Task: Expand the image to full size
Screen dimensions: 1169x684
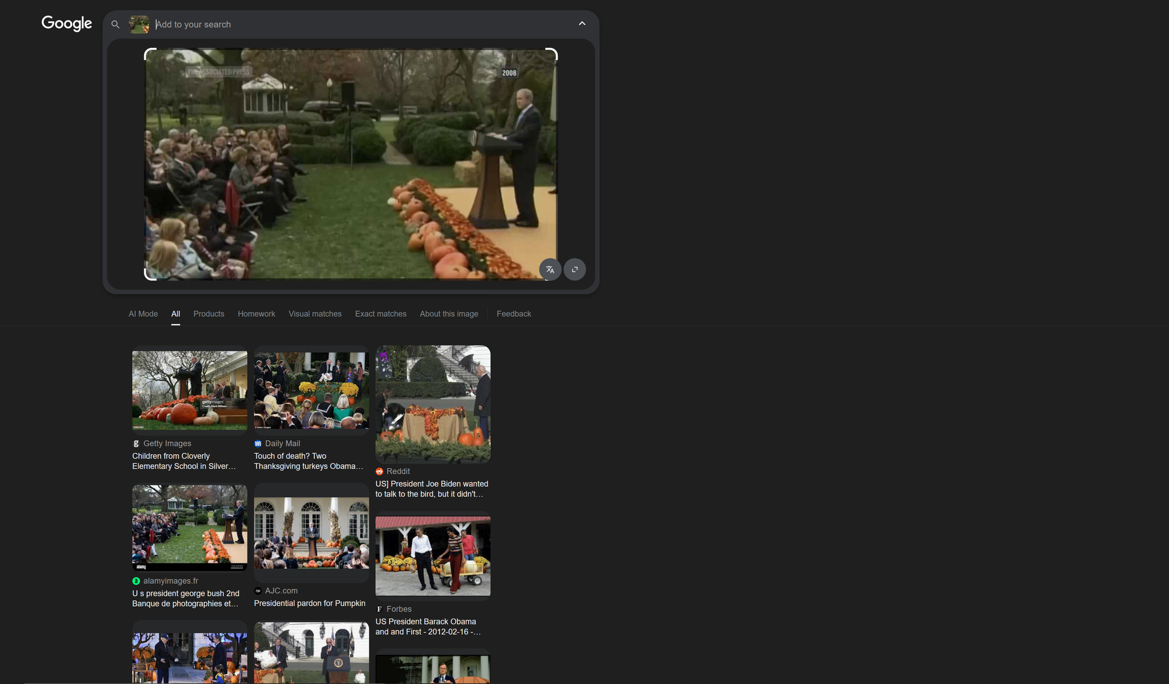Action: [575, 270]
